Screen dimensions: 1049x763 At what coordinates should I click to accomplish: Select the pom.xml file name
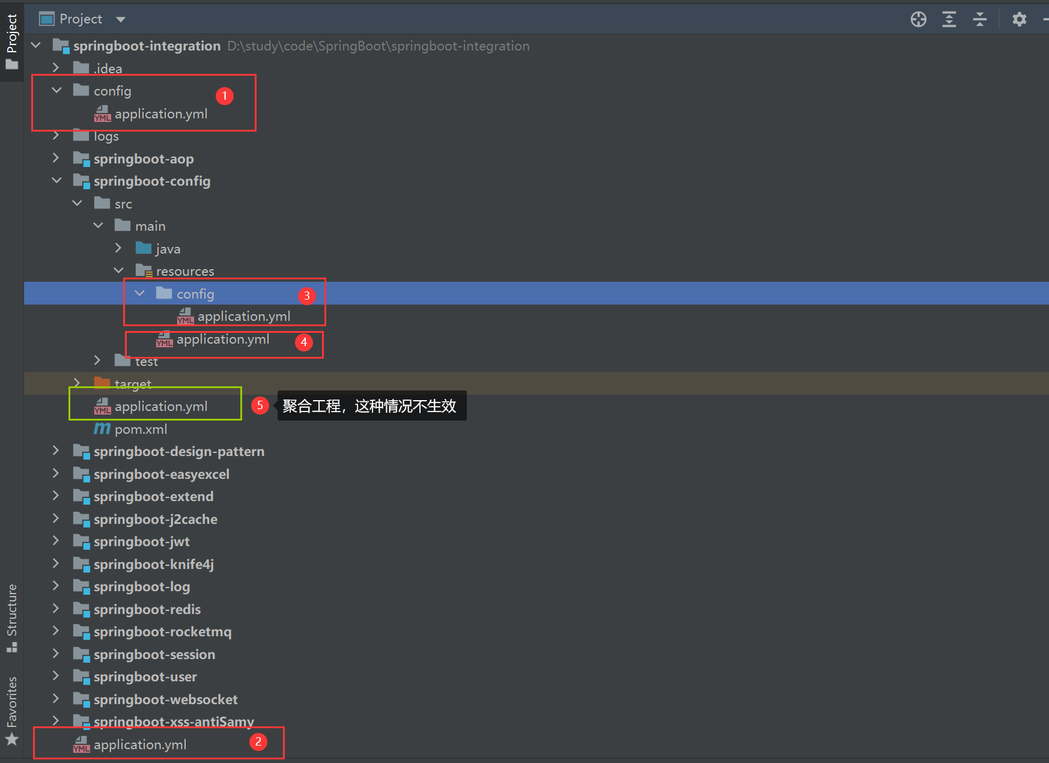click(x=141, y=429)
